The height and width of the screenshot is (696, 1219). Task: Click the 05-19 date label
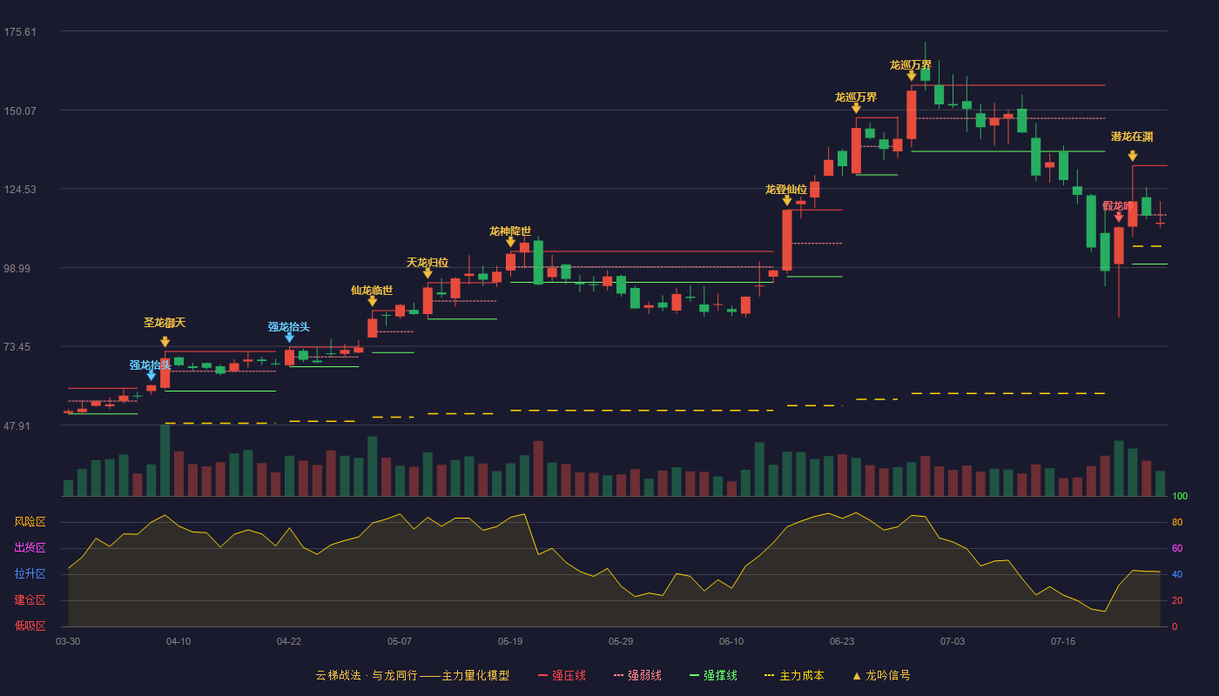point(510,641)
